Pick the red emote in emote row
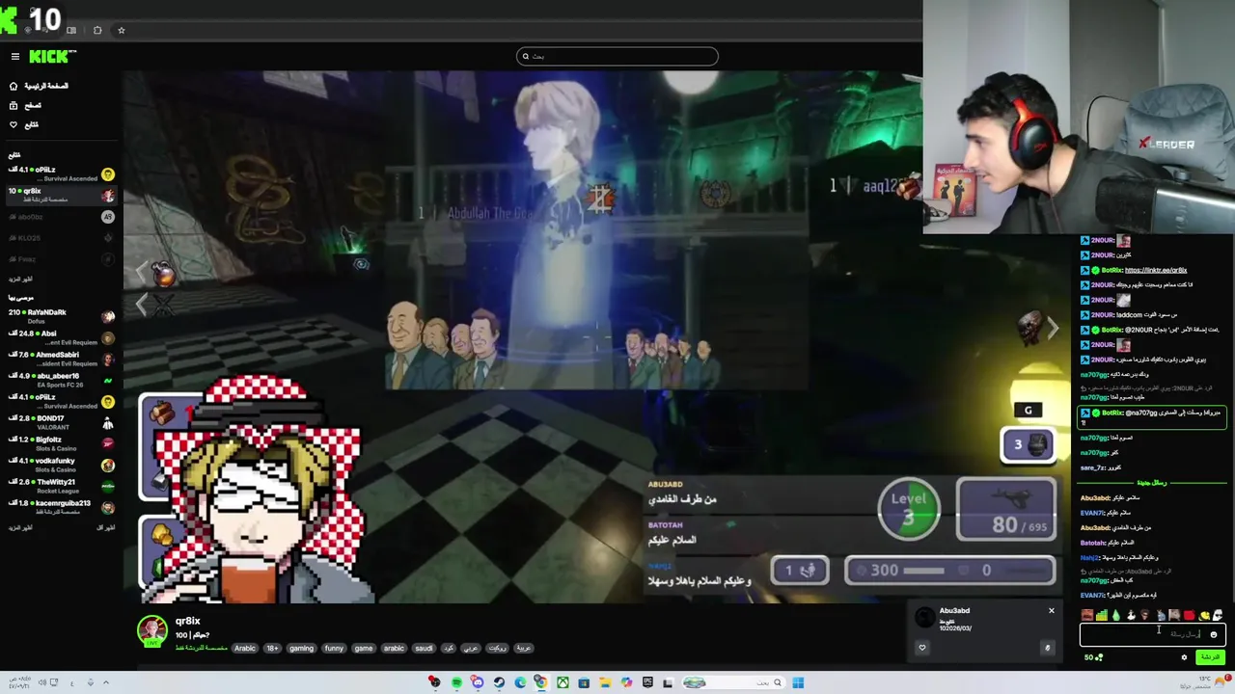Image resolution: width=1235 pixels, height=694 pixels. [1189, 615]
